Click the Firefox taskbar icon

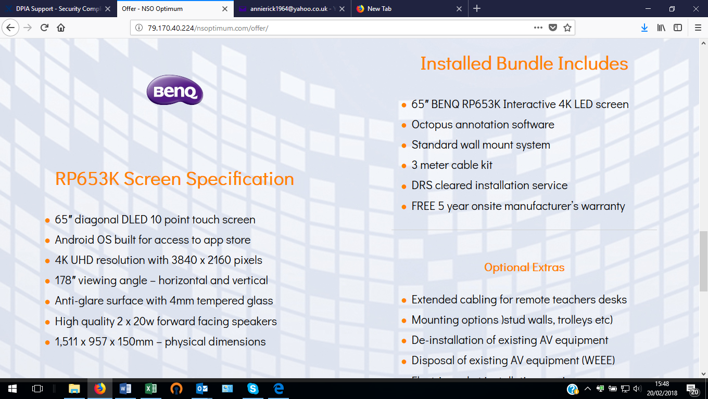pyautogui.click(x=99, y=389)
